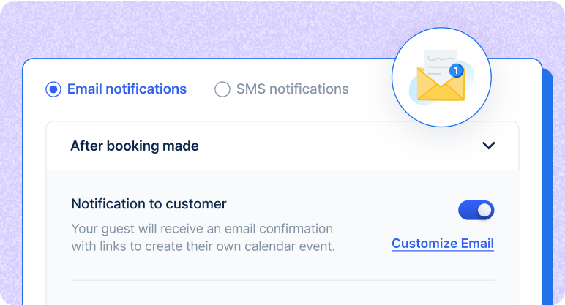
Task: Click the white knob on the toggle switch
Action: click(x=484, y=211)
